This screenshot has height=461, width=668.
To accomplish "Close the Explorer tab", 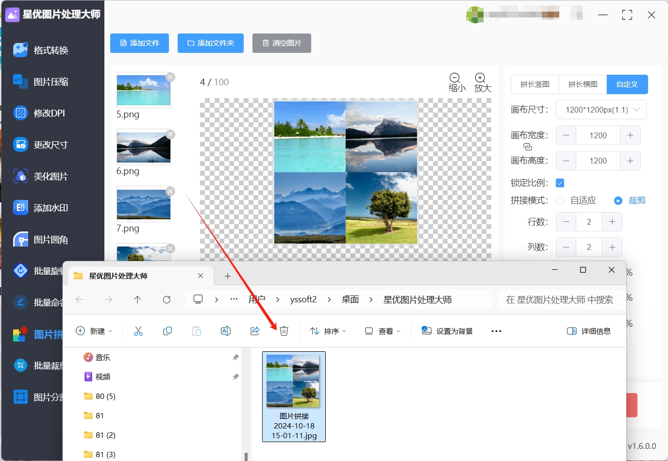I will pos(200,276).
